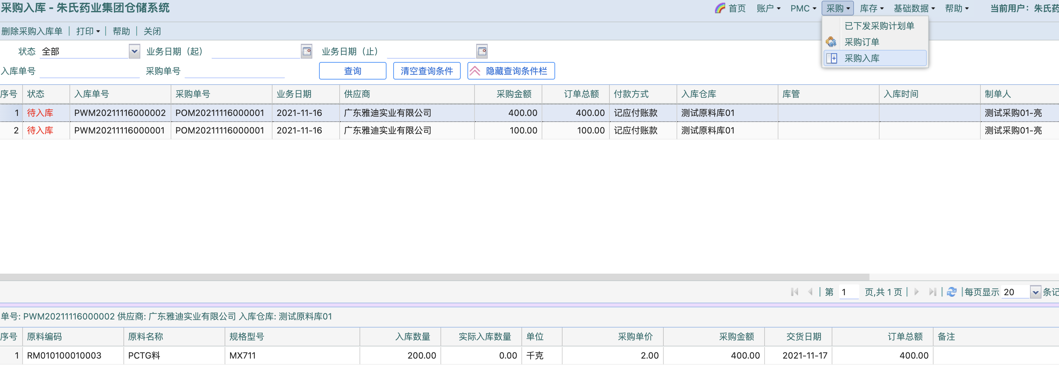Go to the previous page of results
This screenshot has width=1059, height=368.
pyautogui.click(x=810, y=292)
